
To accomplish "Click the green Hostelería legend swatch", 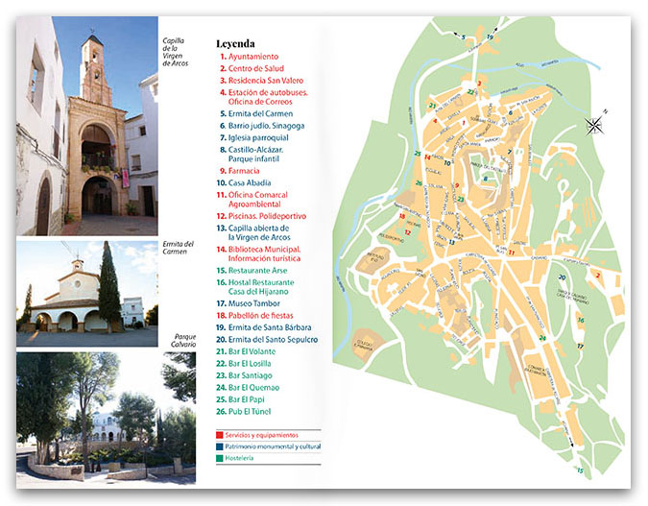I will (x=221, y=459).
